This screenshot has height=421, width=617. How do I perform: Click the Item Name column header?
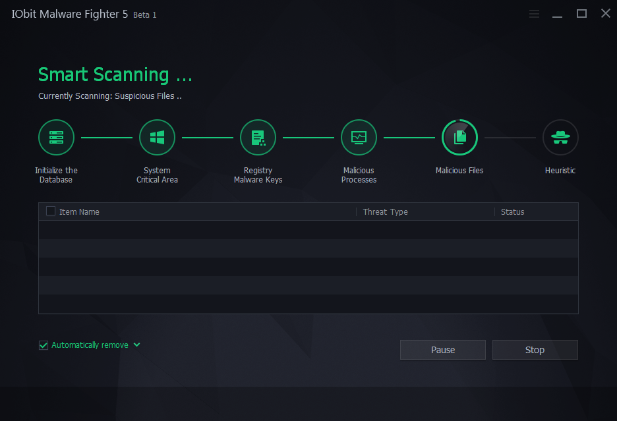click(79, 211)
